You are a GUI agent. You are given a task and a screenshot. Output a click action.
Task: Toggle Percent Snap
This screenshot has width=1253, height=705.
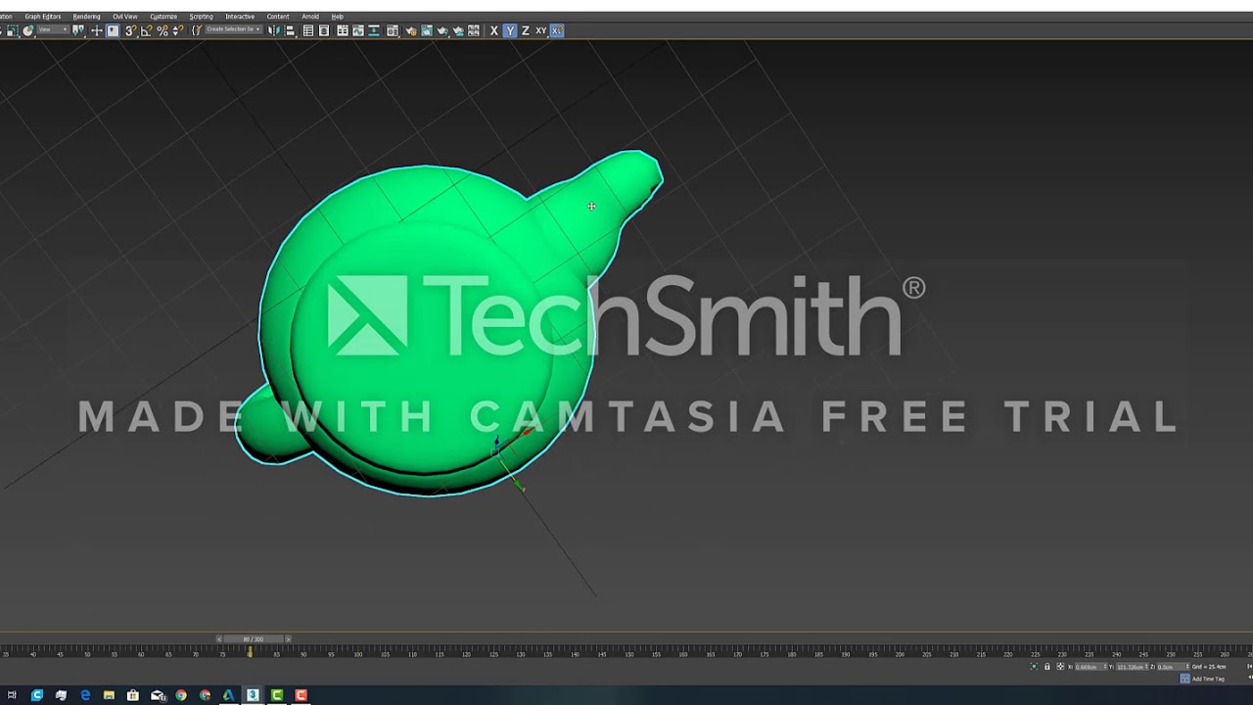point(162,31)
